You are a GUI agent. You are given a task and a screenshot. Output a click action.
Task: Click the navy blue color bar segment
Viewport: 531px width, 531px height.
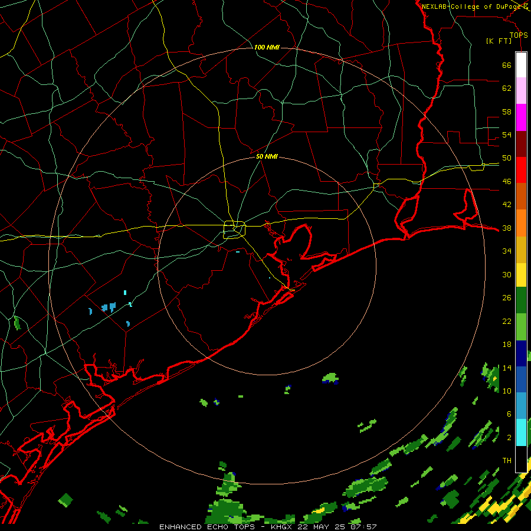pyautogui.click(x=521, y=353)
